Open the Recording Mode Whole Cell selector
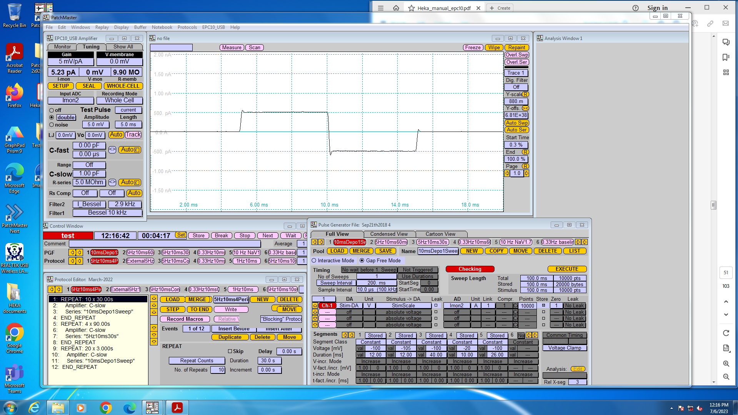The height and width of the screenshot is (415, 738). tap(120, 100)
